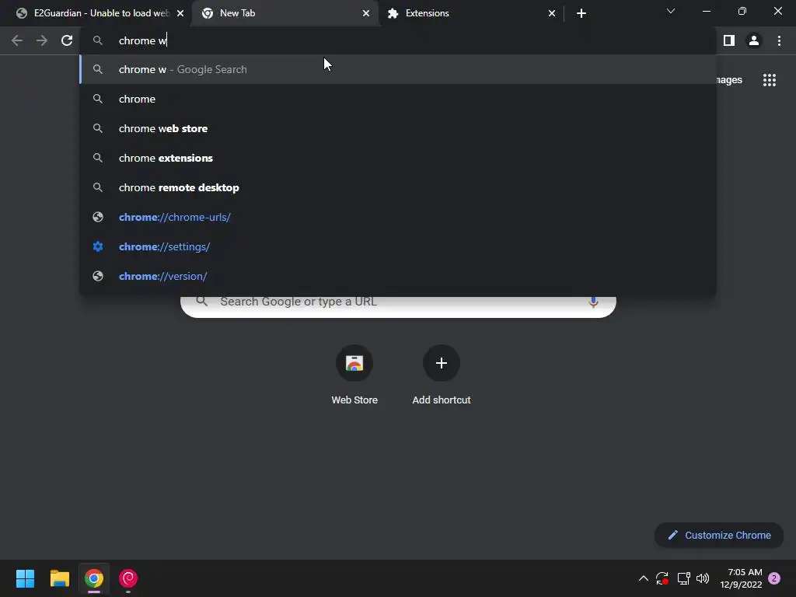Minimize the Chrome window
Image resolution: width=796 pixels, height=597 pixels.
(707, 11)
